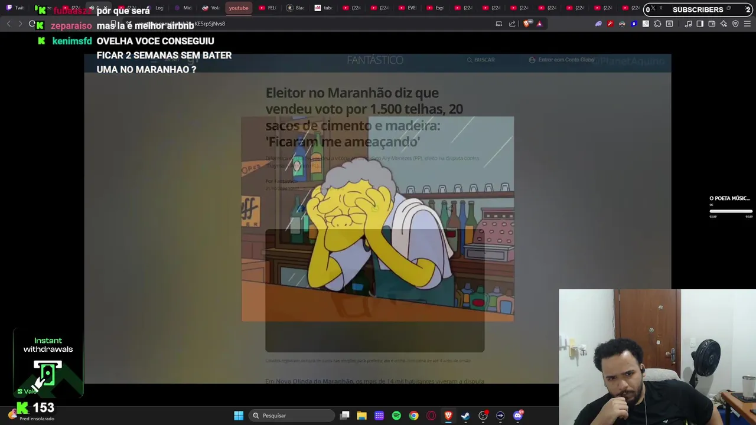Open the arrow-circle app in taskbar
756x425 pixels.
[500, 416]
